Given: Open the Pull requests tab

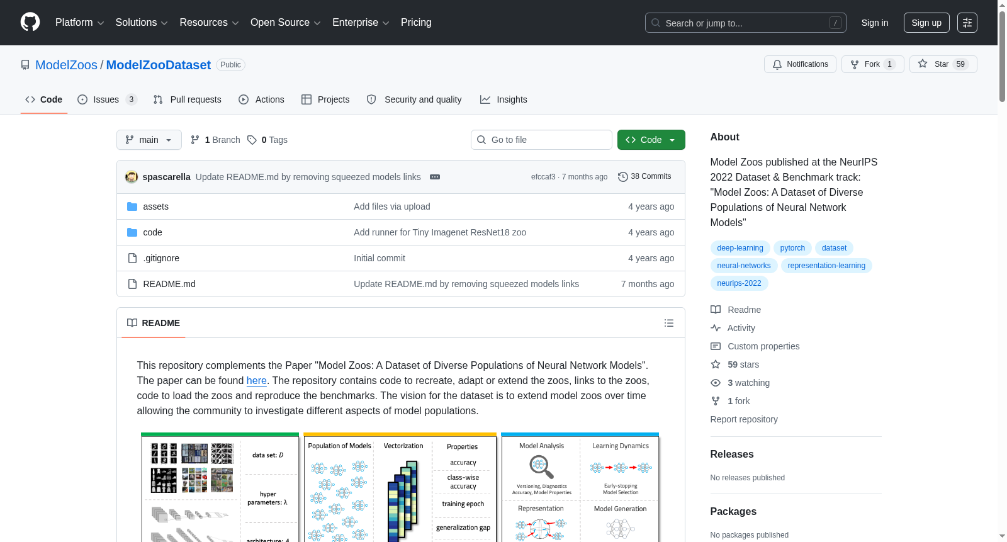Looking at the screenshot, I should pyautogui.click(x=188, y=99).
